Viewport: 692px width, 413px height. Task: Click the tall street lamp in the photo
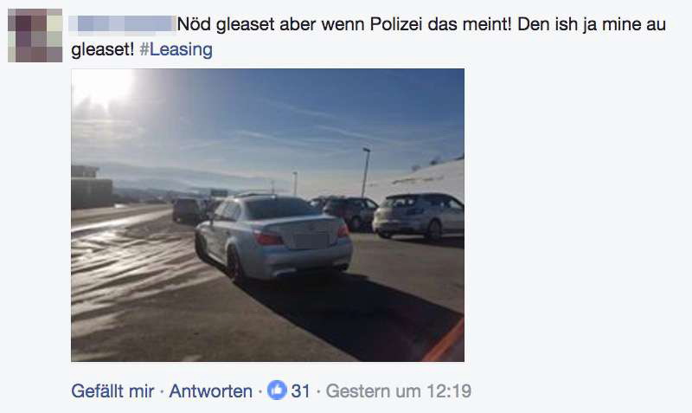click(365, 172)
